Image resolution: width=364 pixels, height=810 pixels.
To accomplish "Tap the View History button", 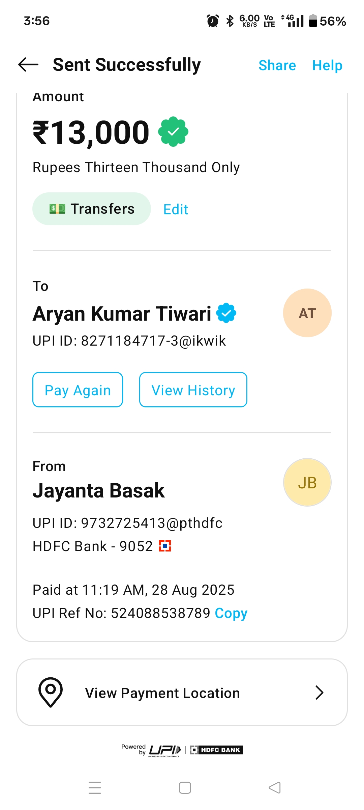I will (x=193, y=390).
